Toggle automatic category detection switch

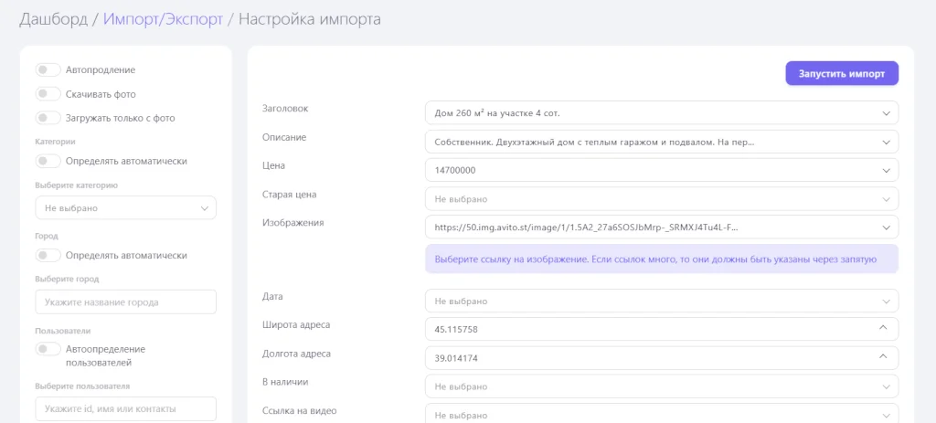(48, 161)
